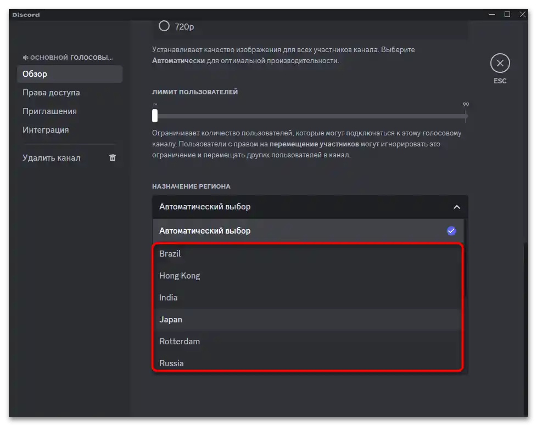Select the 720p radio button
This screenshot has height=426, width=537.
(x=164, y=26)
